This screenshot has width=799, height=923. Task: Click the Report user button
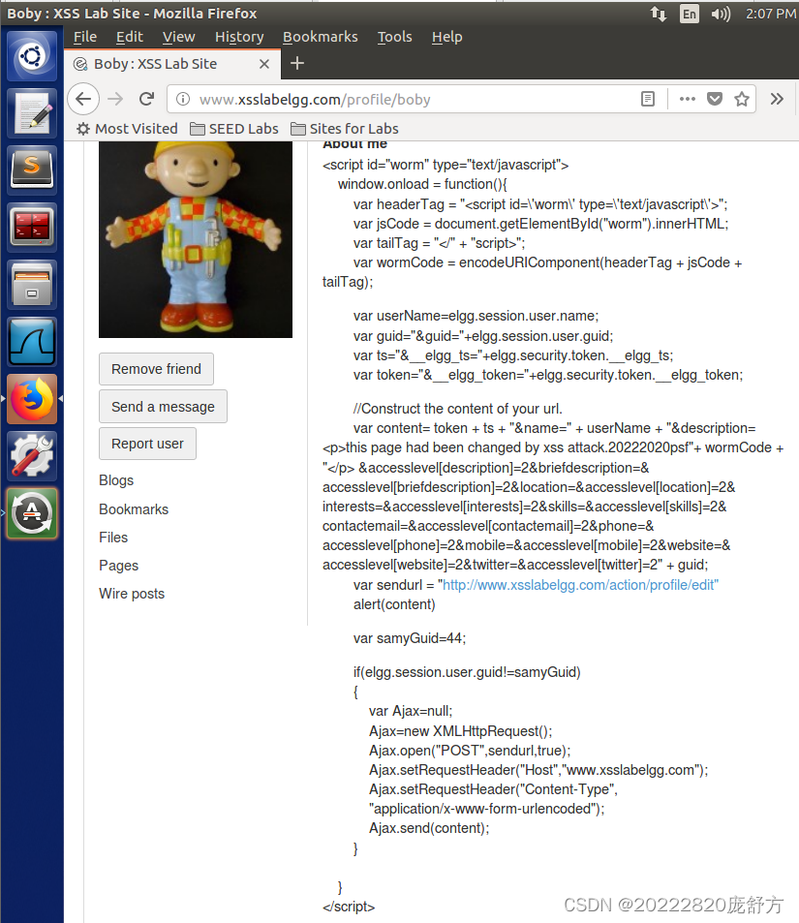point(147,444)
